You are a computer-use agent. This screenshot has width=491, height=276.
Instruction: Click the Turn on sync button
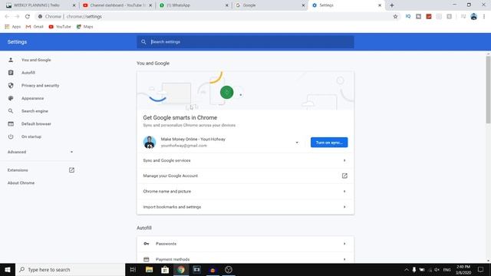coord(329,143)
